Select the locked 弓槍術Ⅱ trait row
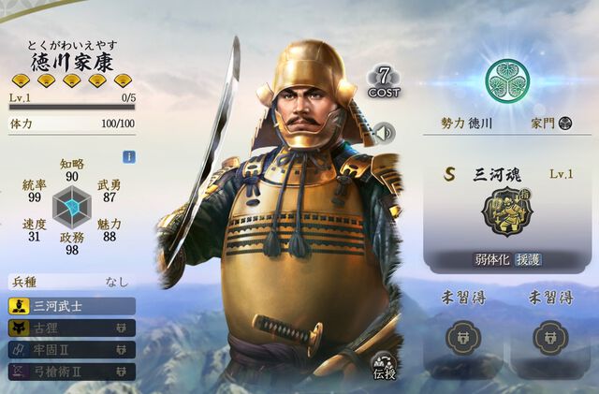The width and height of the screenshot is (599, 394). click(72, 372)
